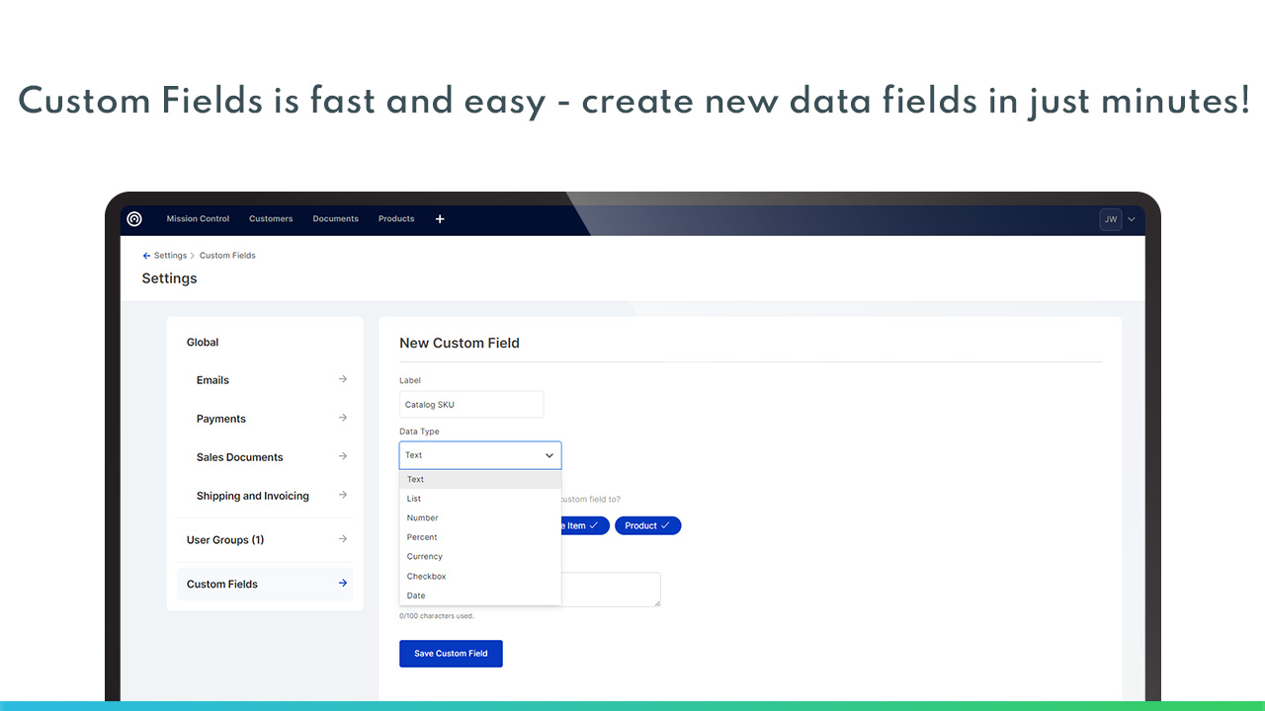Click the Catalog SKU label input field
1265x711 pixels.
471,404
